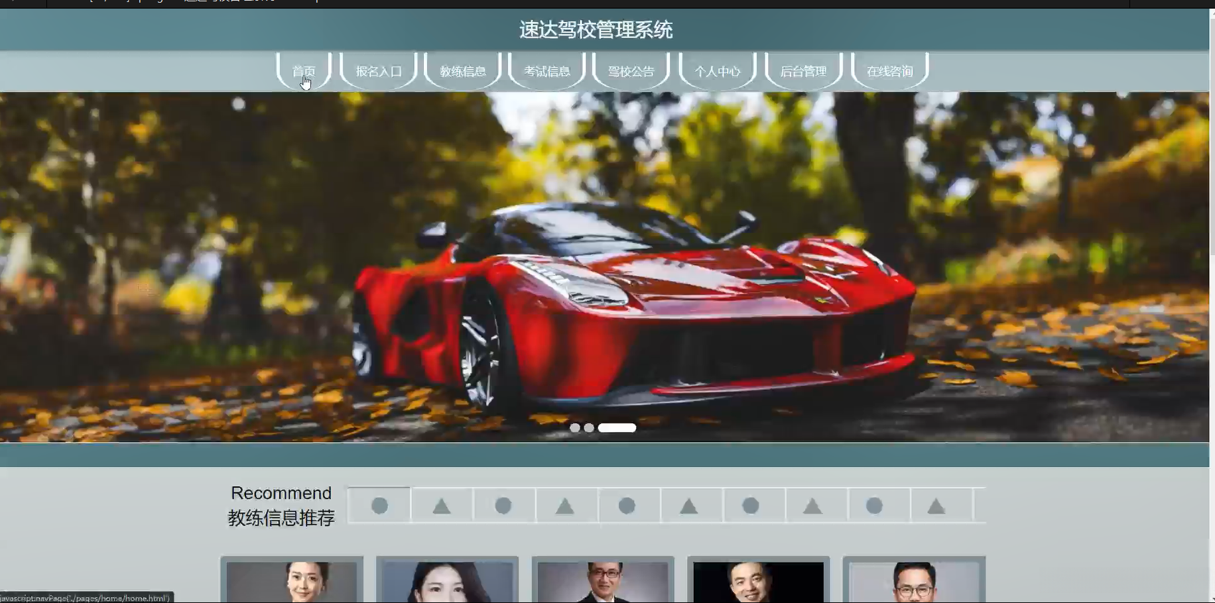The image size is (1215, 603).
Task: Open the third coach photo card
Action: click(x=603, y=580)
